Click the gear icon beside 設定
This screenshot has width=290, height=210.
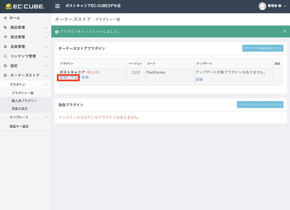tap(5, 66)
